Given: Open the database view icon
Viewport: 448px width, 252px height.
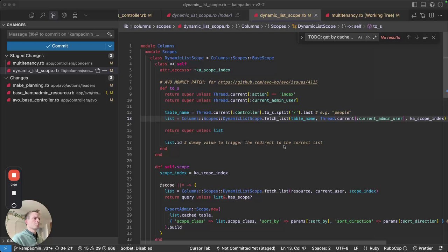Looking at the screenshot, I should coord(75,15).
